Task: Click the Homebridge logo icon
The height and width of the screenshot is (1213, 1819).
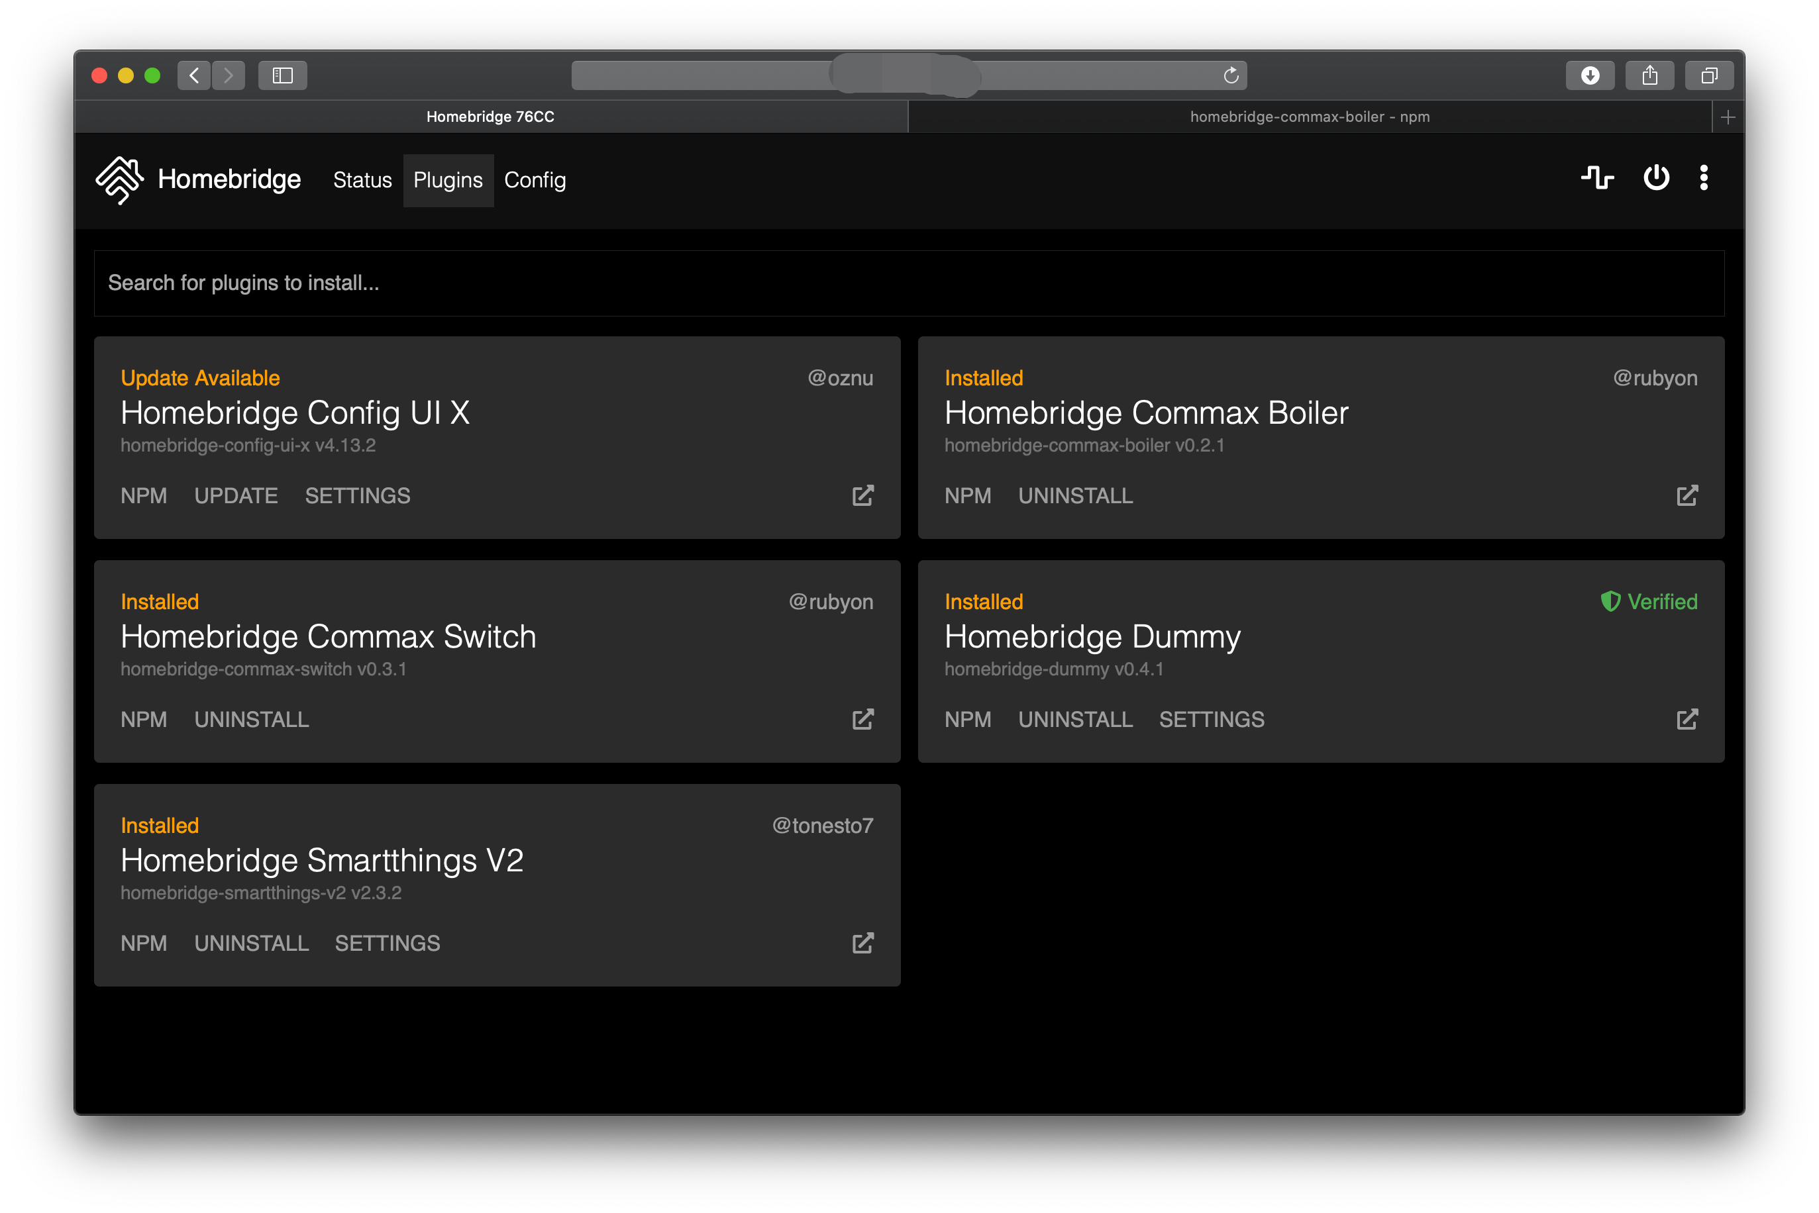Action: 119,179
